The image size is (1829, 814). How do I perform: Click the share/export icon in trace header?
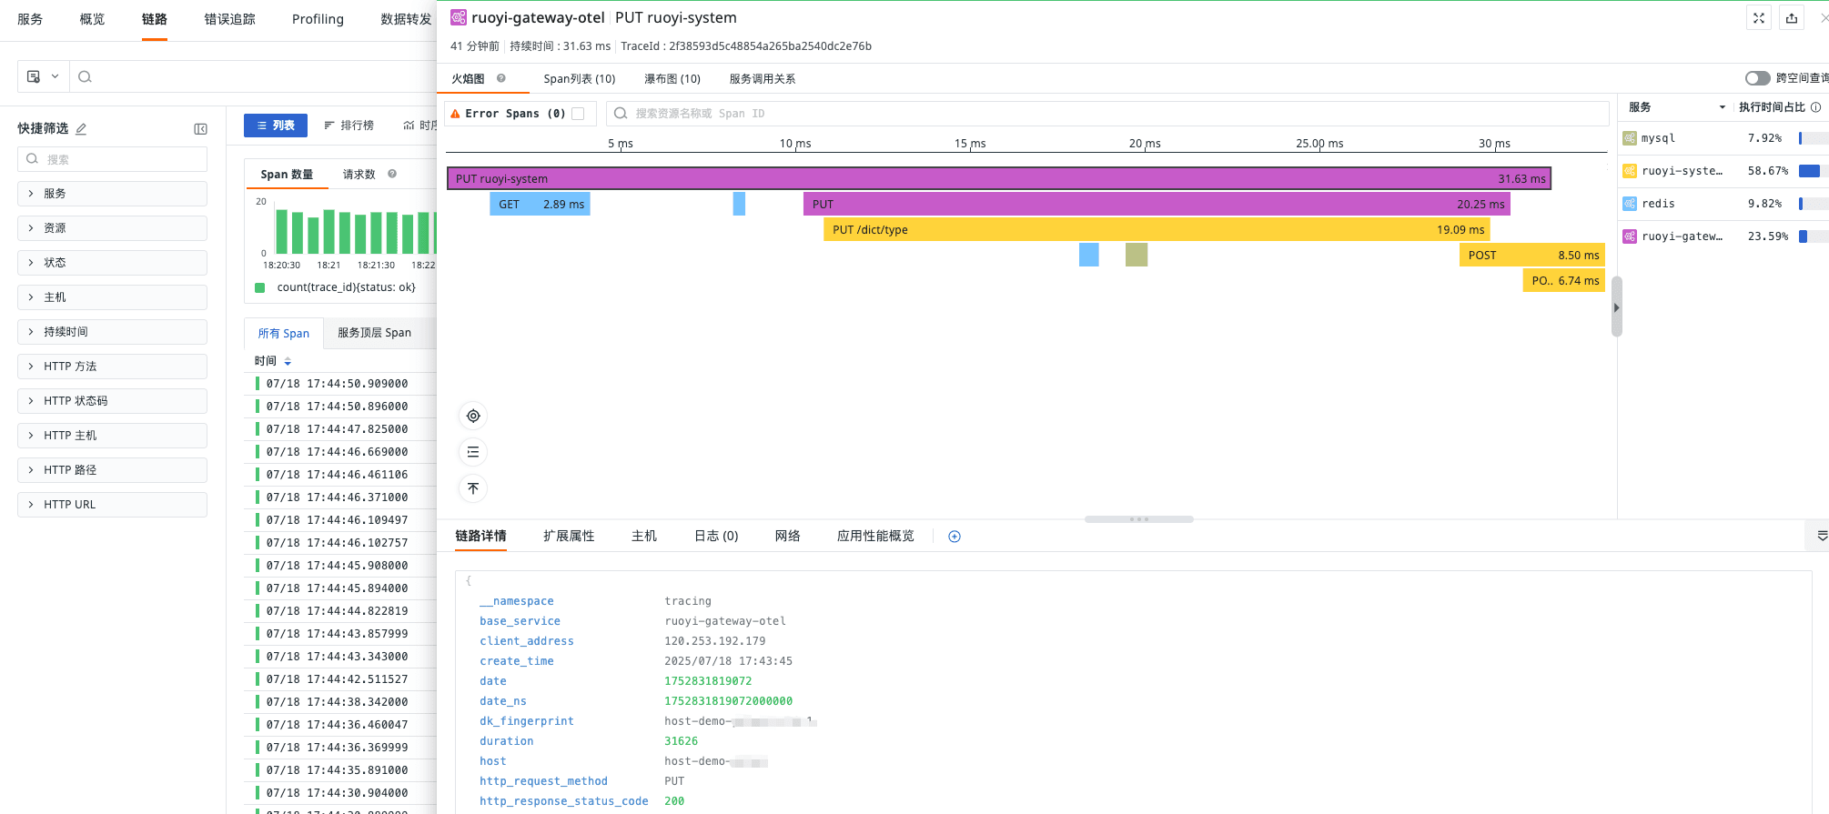click(x=1792, y=18)
